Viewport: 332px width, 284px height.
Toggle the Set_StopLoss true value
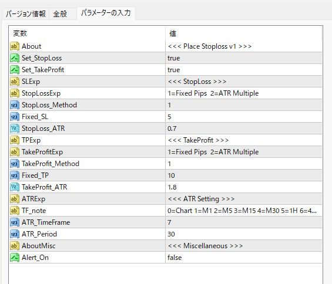pos(243,58)
